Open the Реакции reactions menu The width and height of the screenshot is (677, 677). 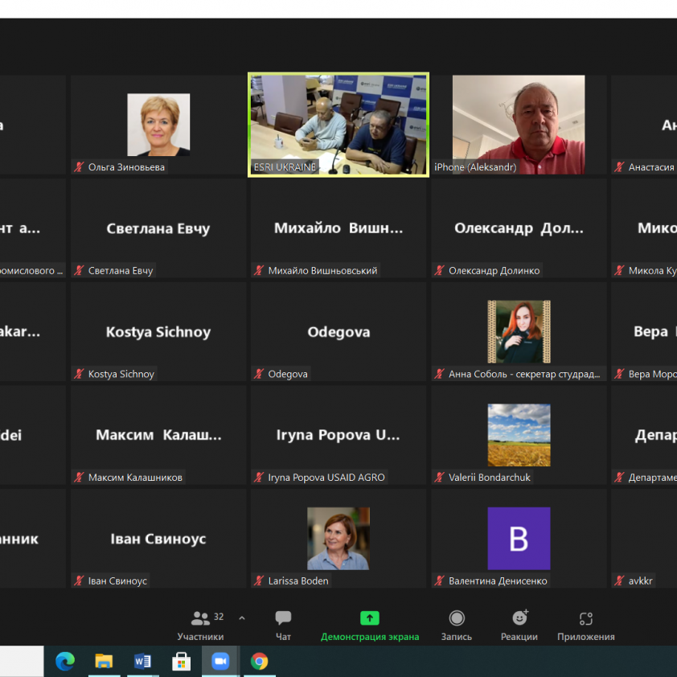click(519, 618)
